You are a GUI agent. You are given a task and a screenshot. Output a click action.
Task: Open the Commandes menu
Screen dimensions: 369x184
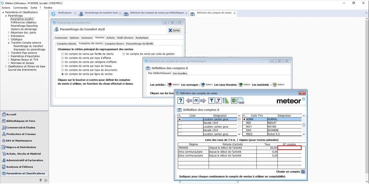pos(20,8)
